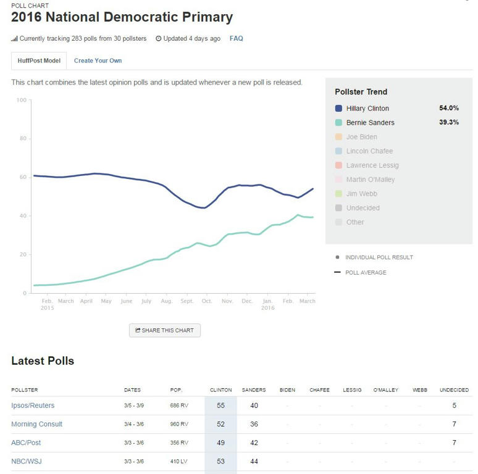Open the Morning Consult pollster link
Viewport: 478px width, 474px height.
click(x=36, y=424)
